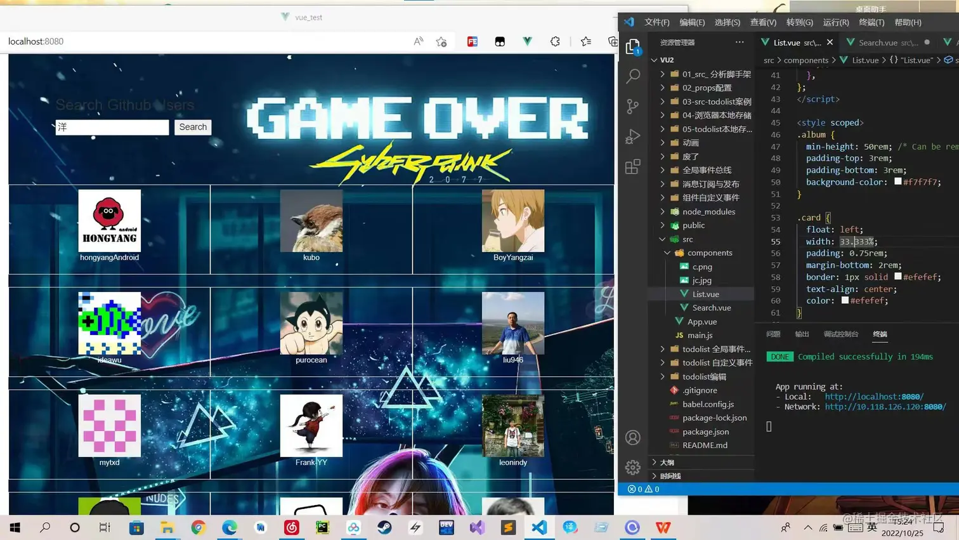Switch to the Search.vue editor tab
Screen dimensions: 959x540
click(887, 43)
